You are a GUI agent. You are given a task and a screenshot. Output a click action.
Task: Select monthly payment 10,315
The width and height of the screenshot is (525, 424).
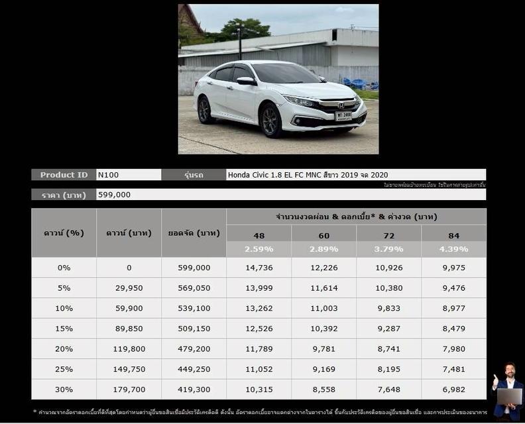pos(259,390)
